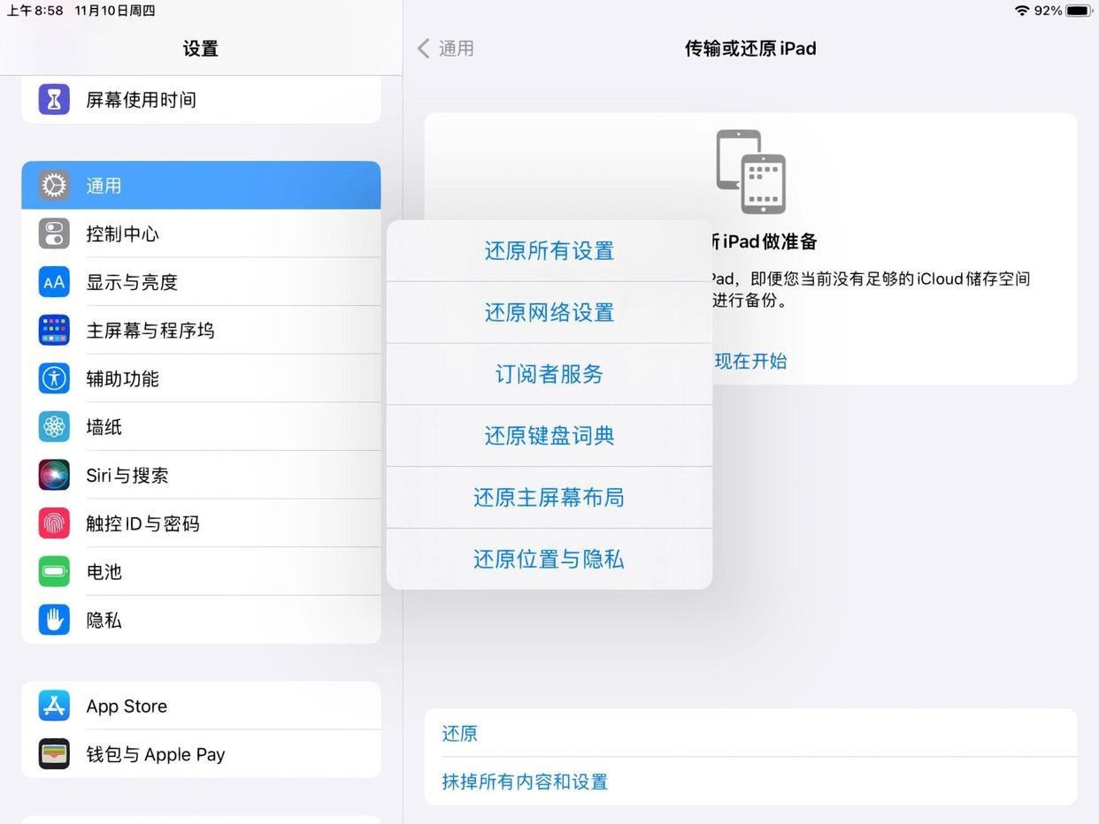Select 还原网络设置 in the reset menu

549,312
